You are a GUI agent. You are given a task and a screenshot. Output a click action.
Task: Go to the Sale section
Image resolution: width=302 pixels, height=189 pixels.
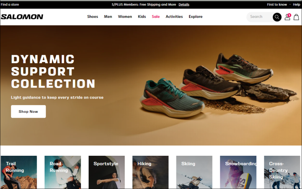click(x=156, y=17)
